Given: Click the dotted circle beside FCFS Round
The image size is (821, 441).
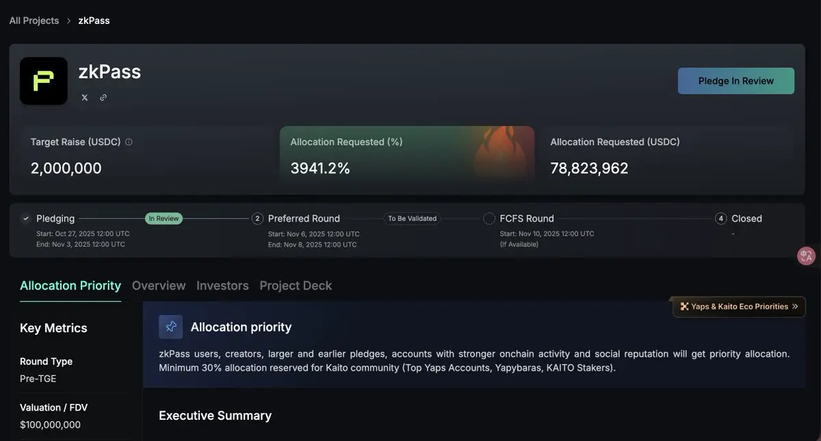Looking at the screenshot, I should click(x=489, y=218).
